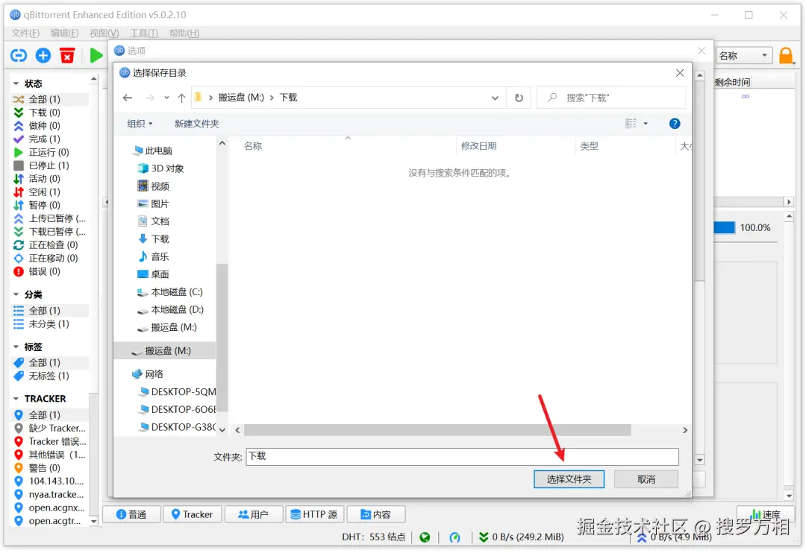Select 网络 in folder tree

click(x=148, y=374)
